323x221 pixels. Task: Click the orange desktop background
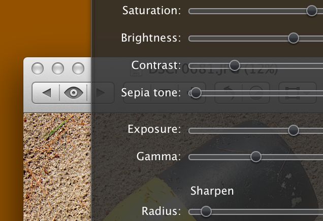click(x=41, y=25)
